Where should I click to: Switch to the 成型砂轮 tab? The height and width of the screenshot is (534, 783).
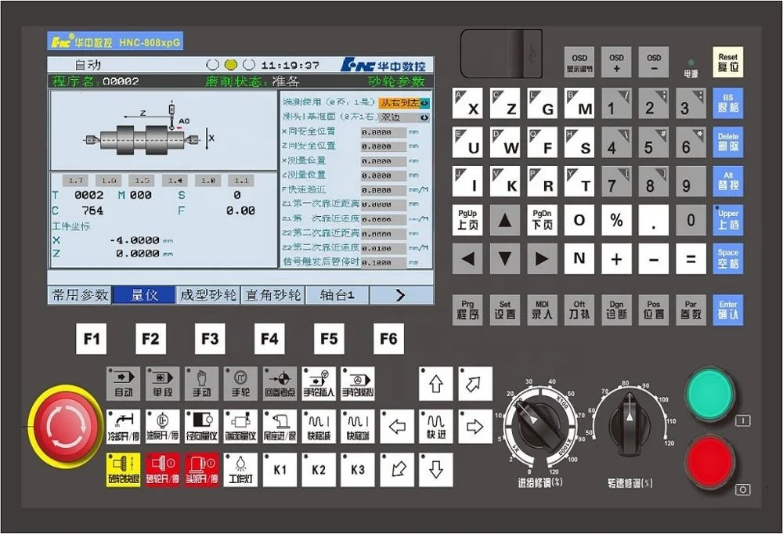coord(207,295)
